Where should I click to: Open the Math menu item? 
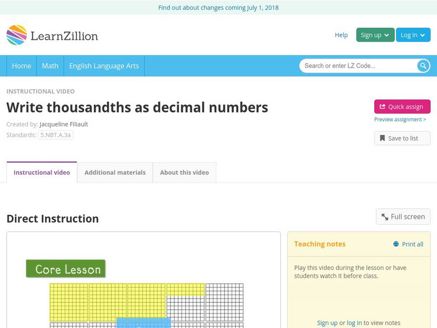(50, 66)
